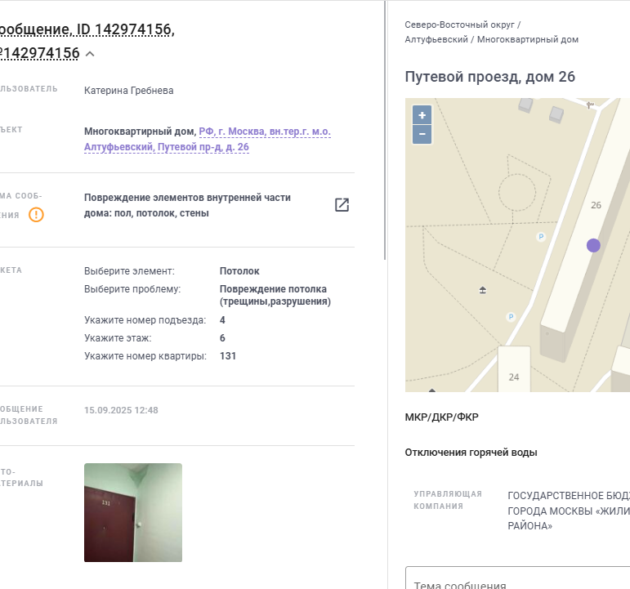
Task: Click the Алтуфьевский / Многоквартирный дом breadcrumb
Action: tap(492, 39)
